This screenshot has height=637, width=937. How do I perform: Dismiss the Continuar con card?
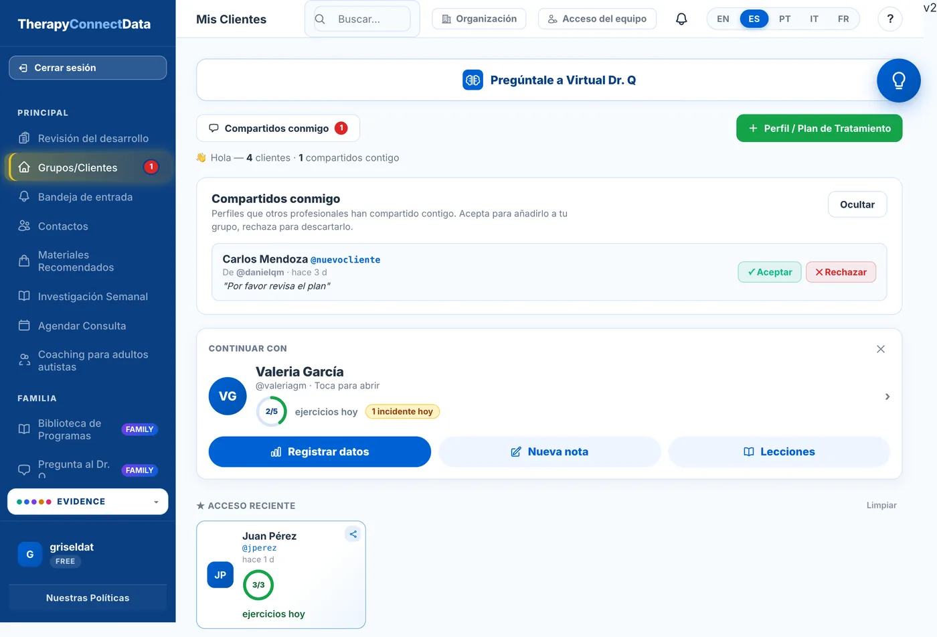coord(881,349)
